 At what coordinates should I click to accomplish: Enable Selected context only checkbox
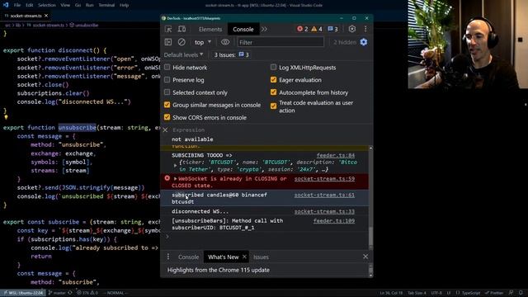(x=167, y=92)
